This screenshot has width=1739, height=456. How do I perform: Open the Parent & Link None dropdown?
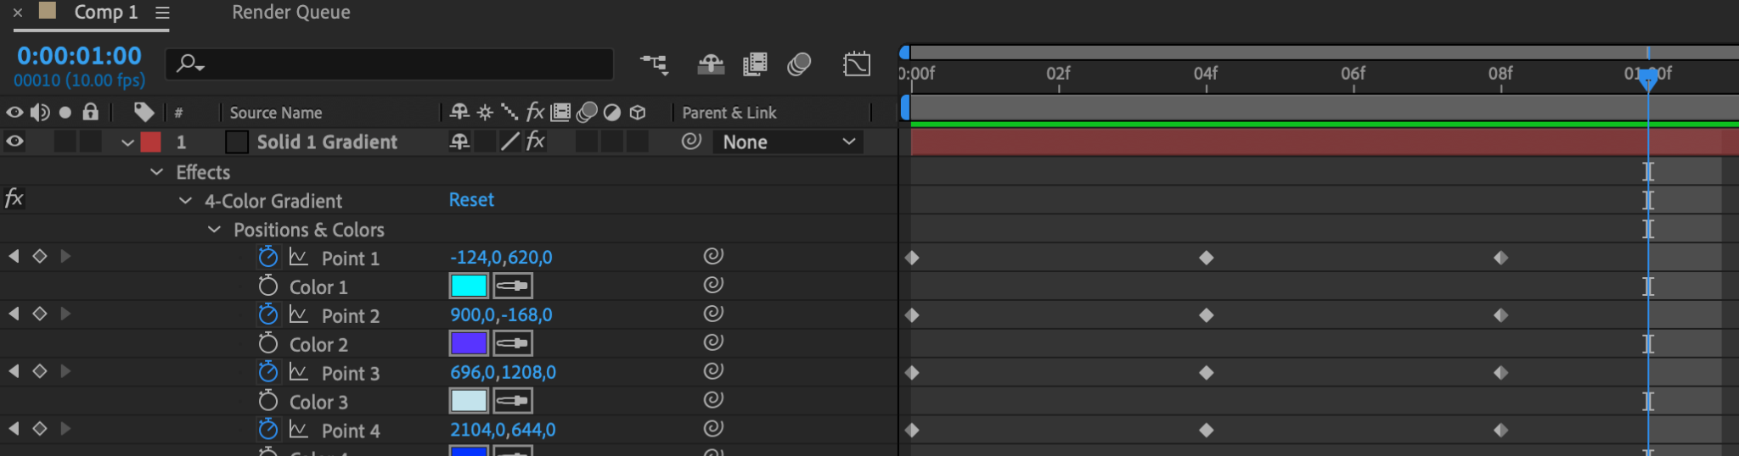pyautogui.click(x=788, y=142)
